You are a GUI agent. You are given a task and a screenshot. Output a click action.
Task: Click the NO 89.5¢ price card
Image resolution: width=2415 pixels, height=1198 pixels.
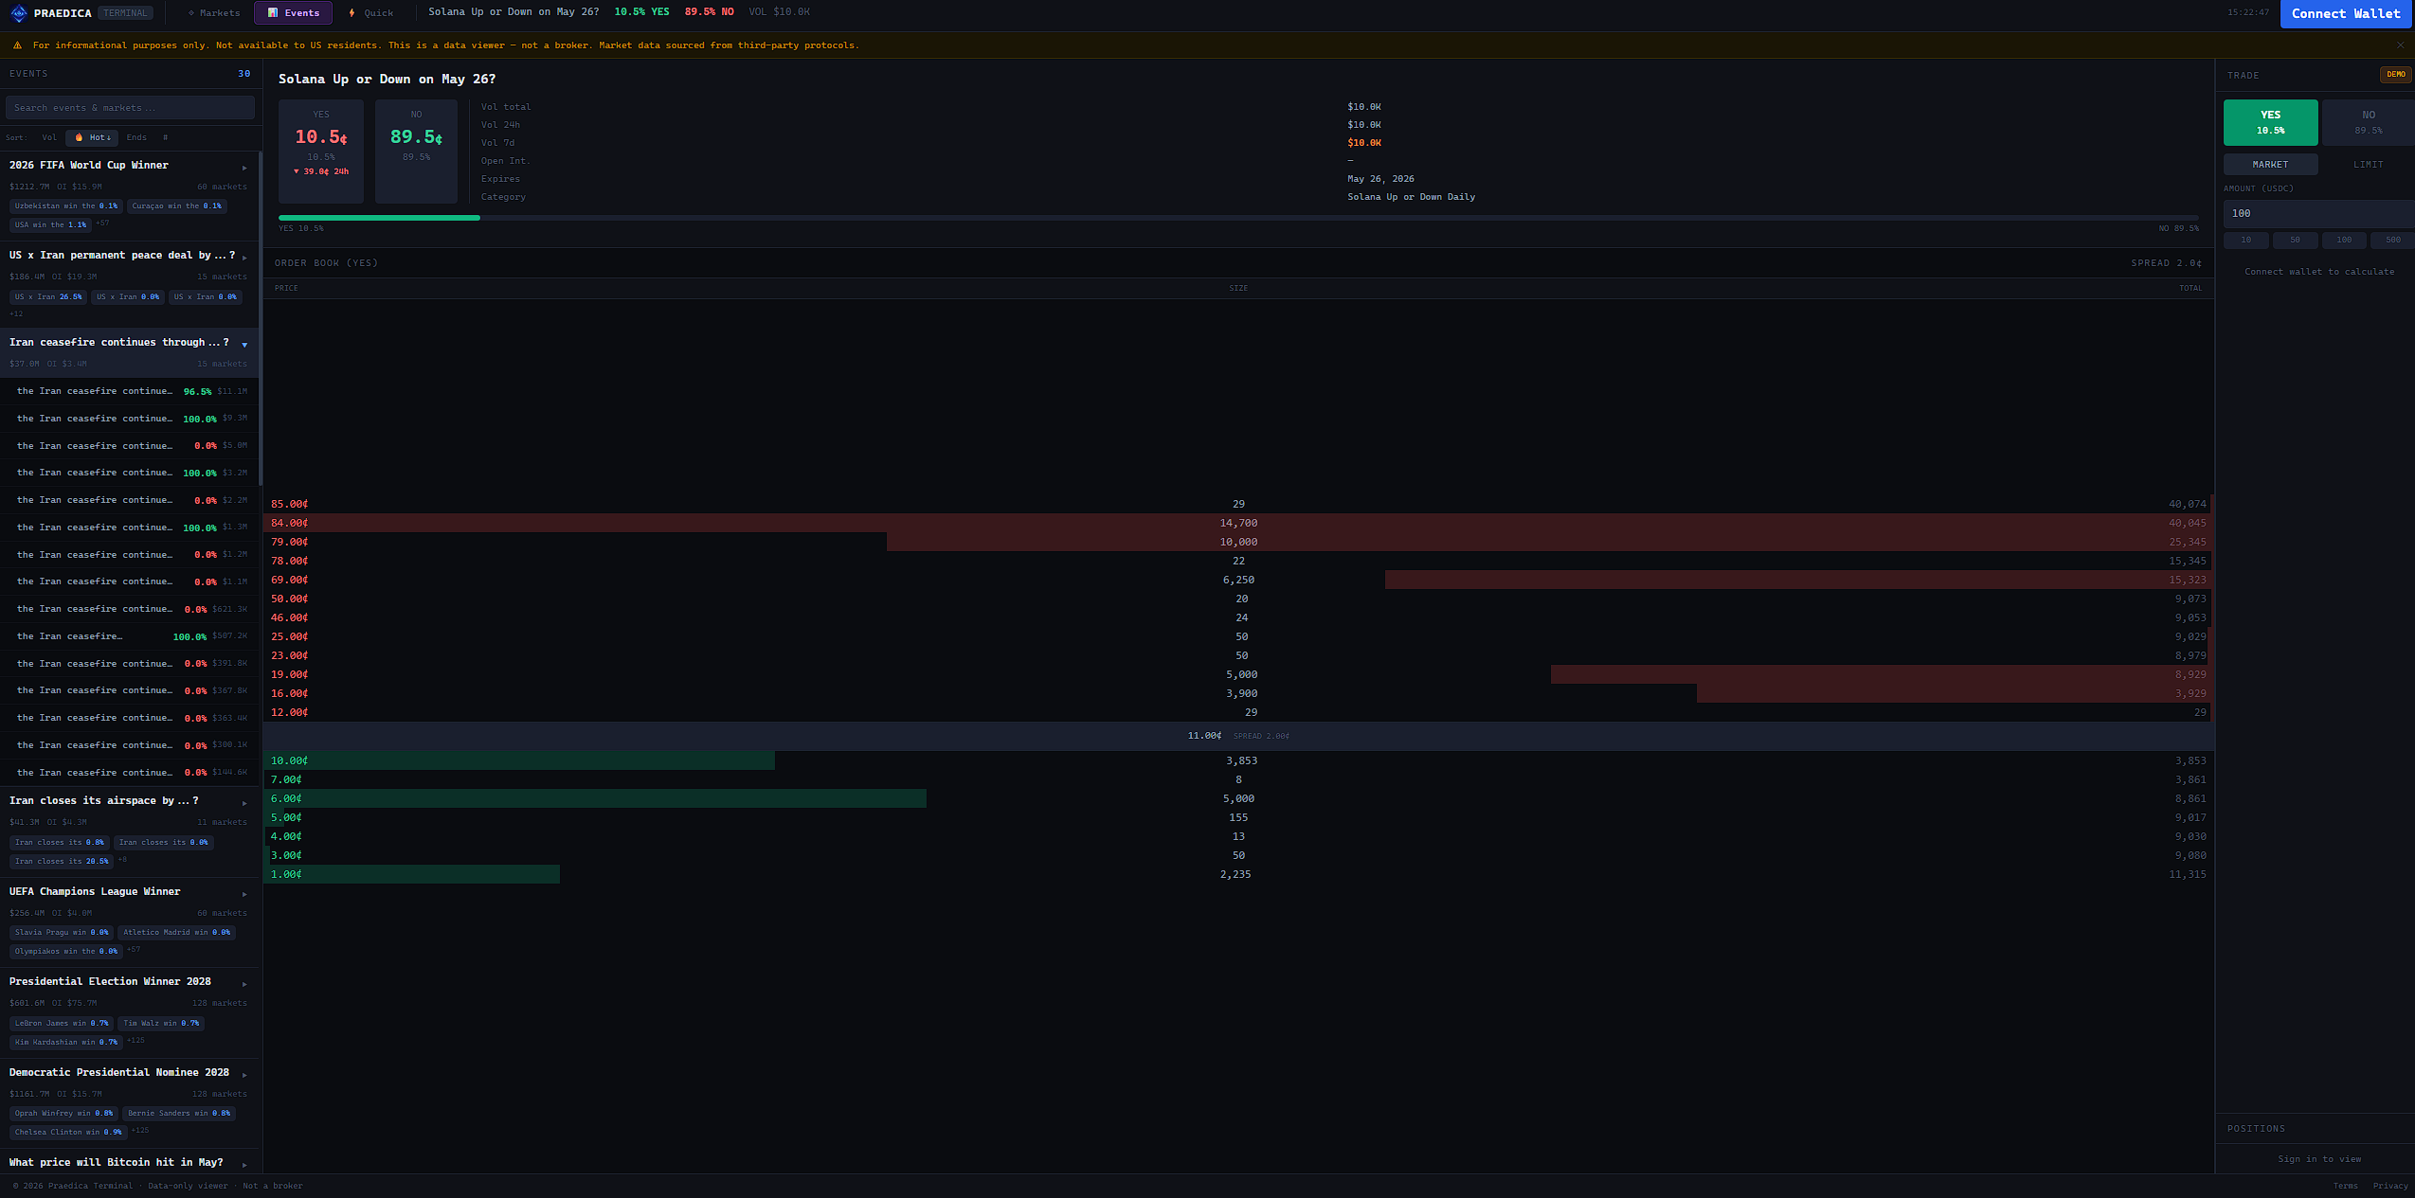point(416,152)
